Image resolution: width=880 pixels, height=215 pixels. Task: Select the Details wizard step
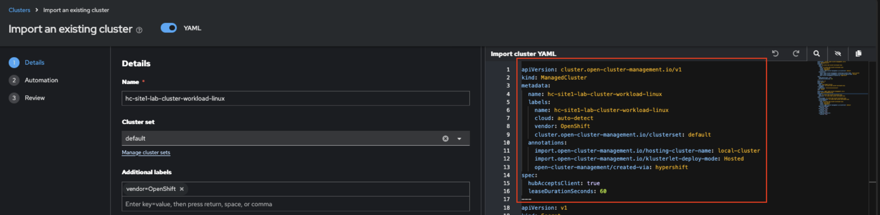point(34,63)
